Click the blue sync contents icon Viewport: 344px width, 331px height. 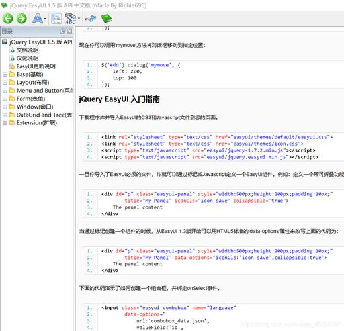click(91, 19)
